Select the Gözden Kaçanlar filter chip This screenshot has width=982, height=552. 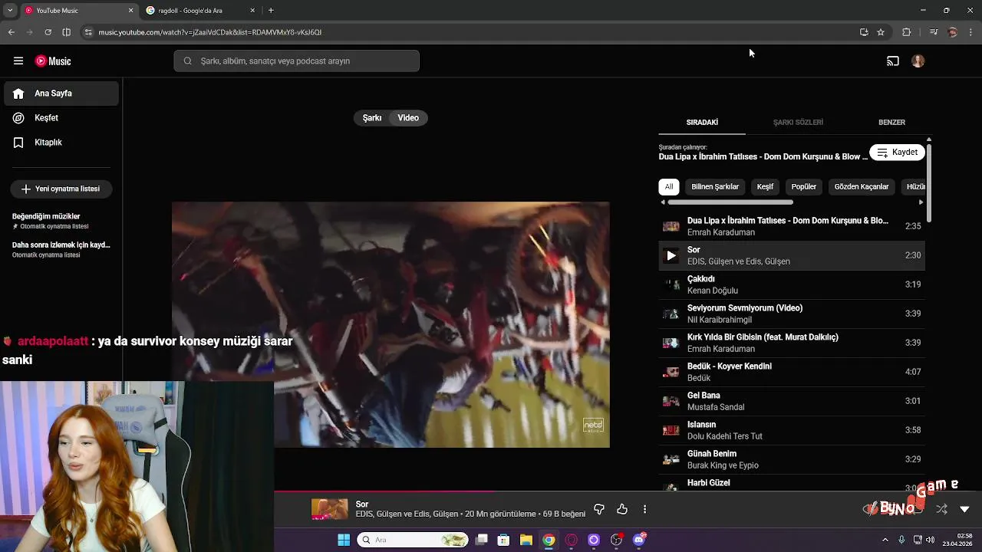[862, 187]
